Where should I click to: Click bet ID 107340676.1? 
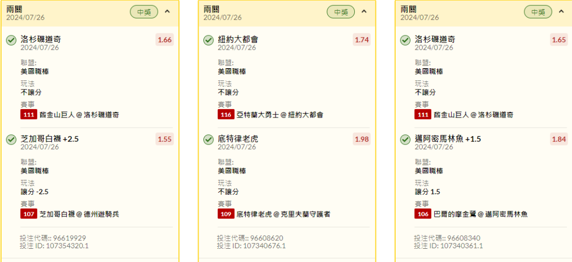click(x=264, y=246)
